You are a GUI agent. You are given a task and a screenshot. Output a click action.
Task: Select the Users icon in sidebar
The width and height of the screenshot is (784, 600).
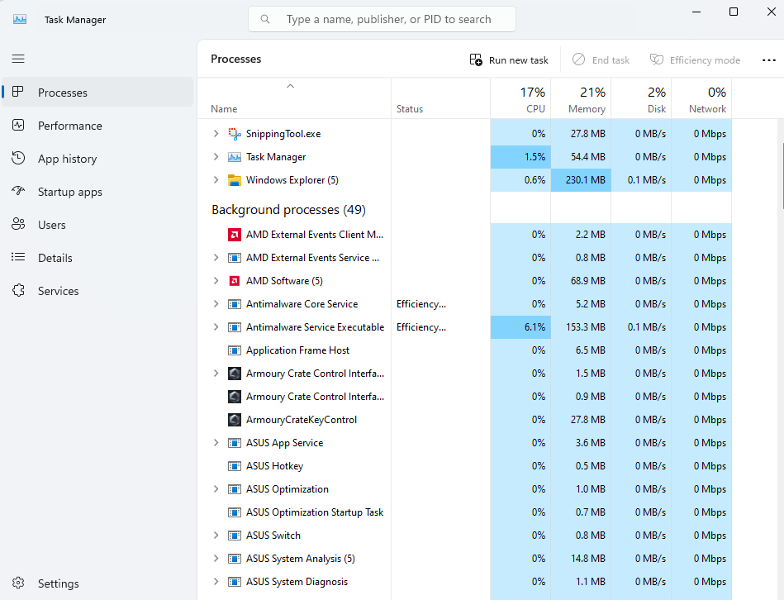pos(18,225)
